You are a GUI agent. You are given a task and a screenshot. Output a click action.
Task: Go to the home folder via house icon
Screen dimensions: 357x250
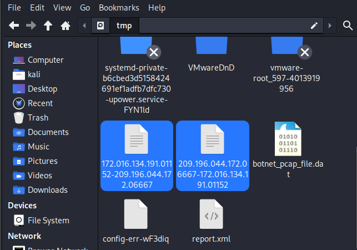(66, 26)
